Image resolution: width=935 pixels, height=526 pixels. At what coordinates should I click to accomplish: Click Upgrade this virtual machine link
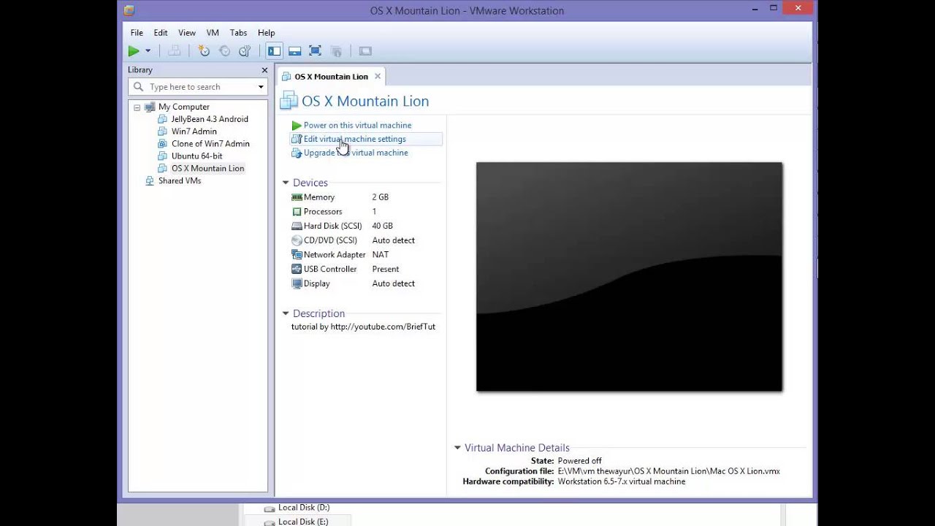(x=356, y=153)
